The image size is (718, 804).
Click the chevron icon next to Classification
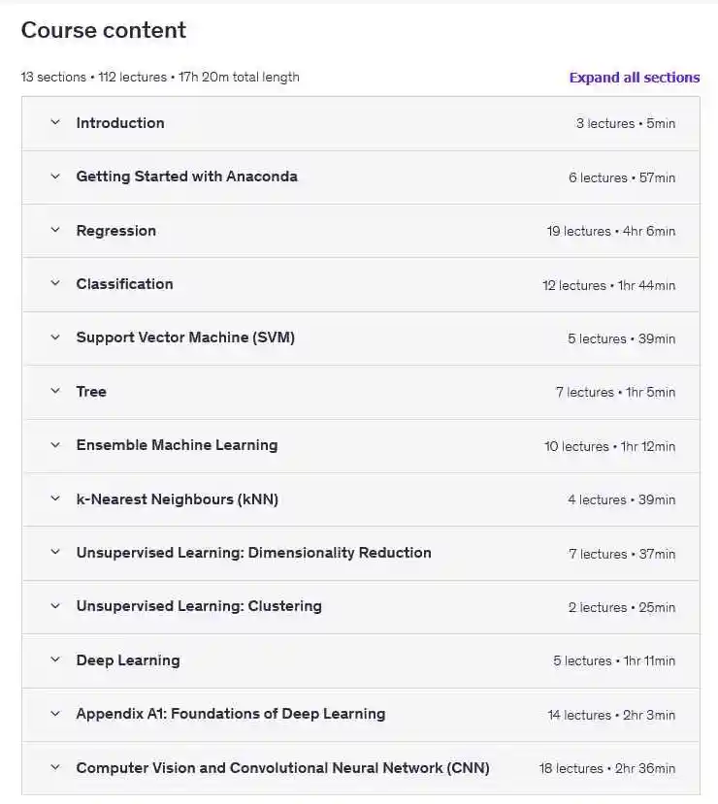pyautogui.click(x=55, y=284)
